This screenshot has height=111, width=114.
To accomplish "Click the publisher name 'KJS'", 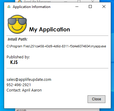I will pos(14,62).
